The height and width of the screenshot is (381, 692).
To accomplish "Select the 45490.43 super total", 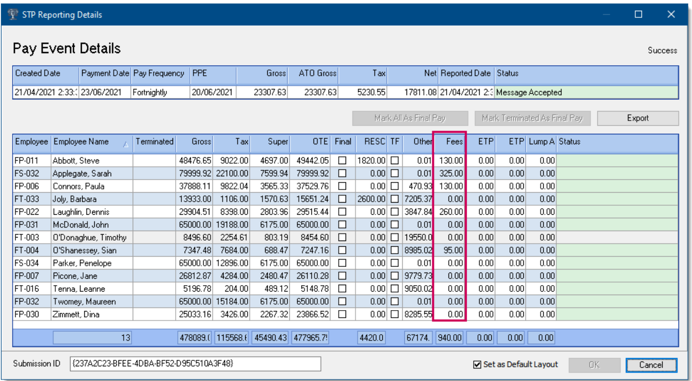I will click(270, 338).
